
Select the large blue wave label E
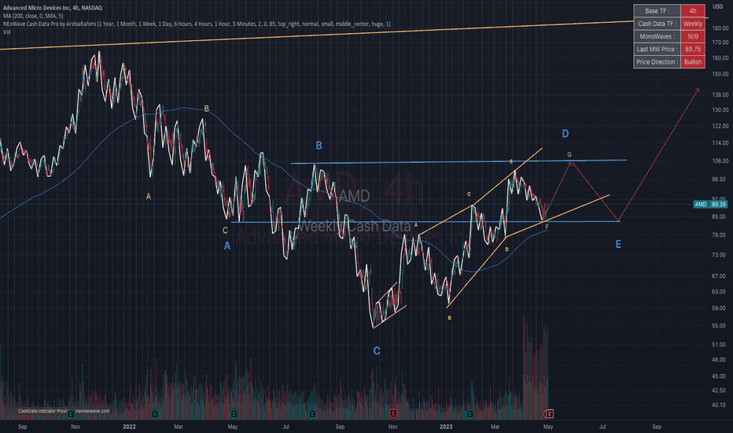pyautogui.click(x=618, y=244)
